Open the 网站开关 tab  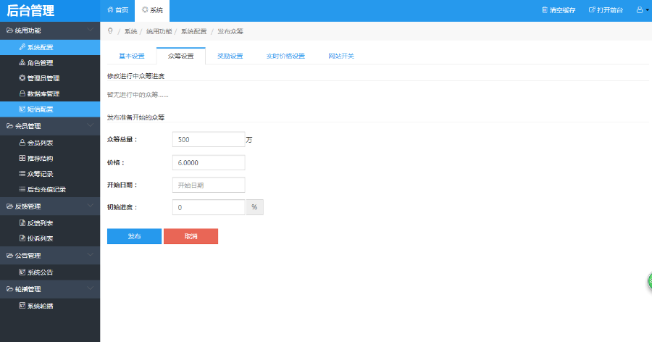point(340,56)
